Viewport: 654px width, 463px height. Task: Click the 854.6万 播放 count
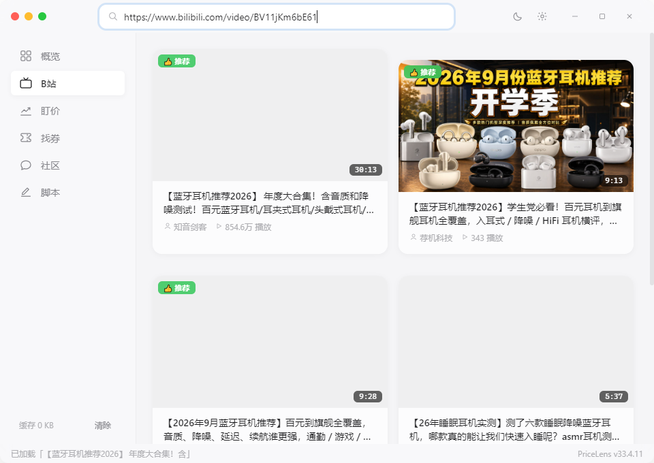pyautogui.click(x=248, y=227)
